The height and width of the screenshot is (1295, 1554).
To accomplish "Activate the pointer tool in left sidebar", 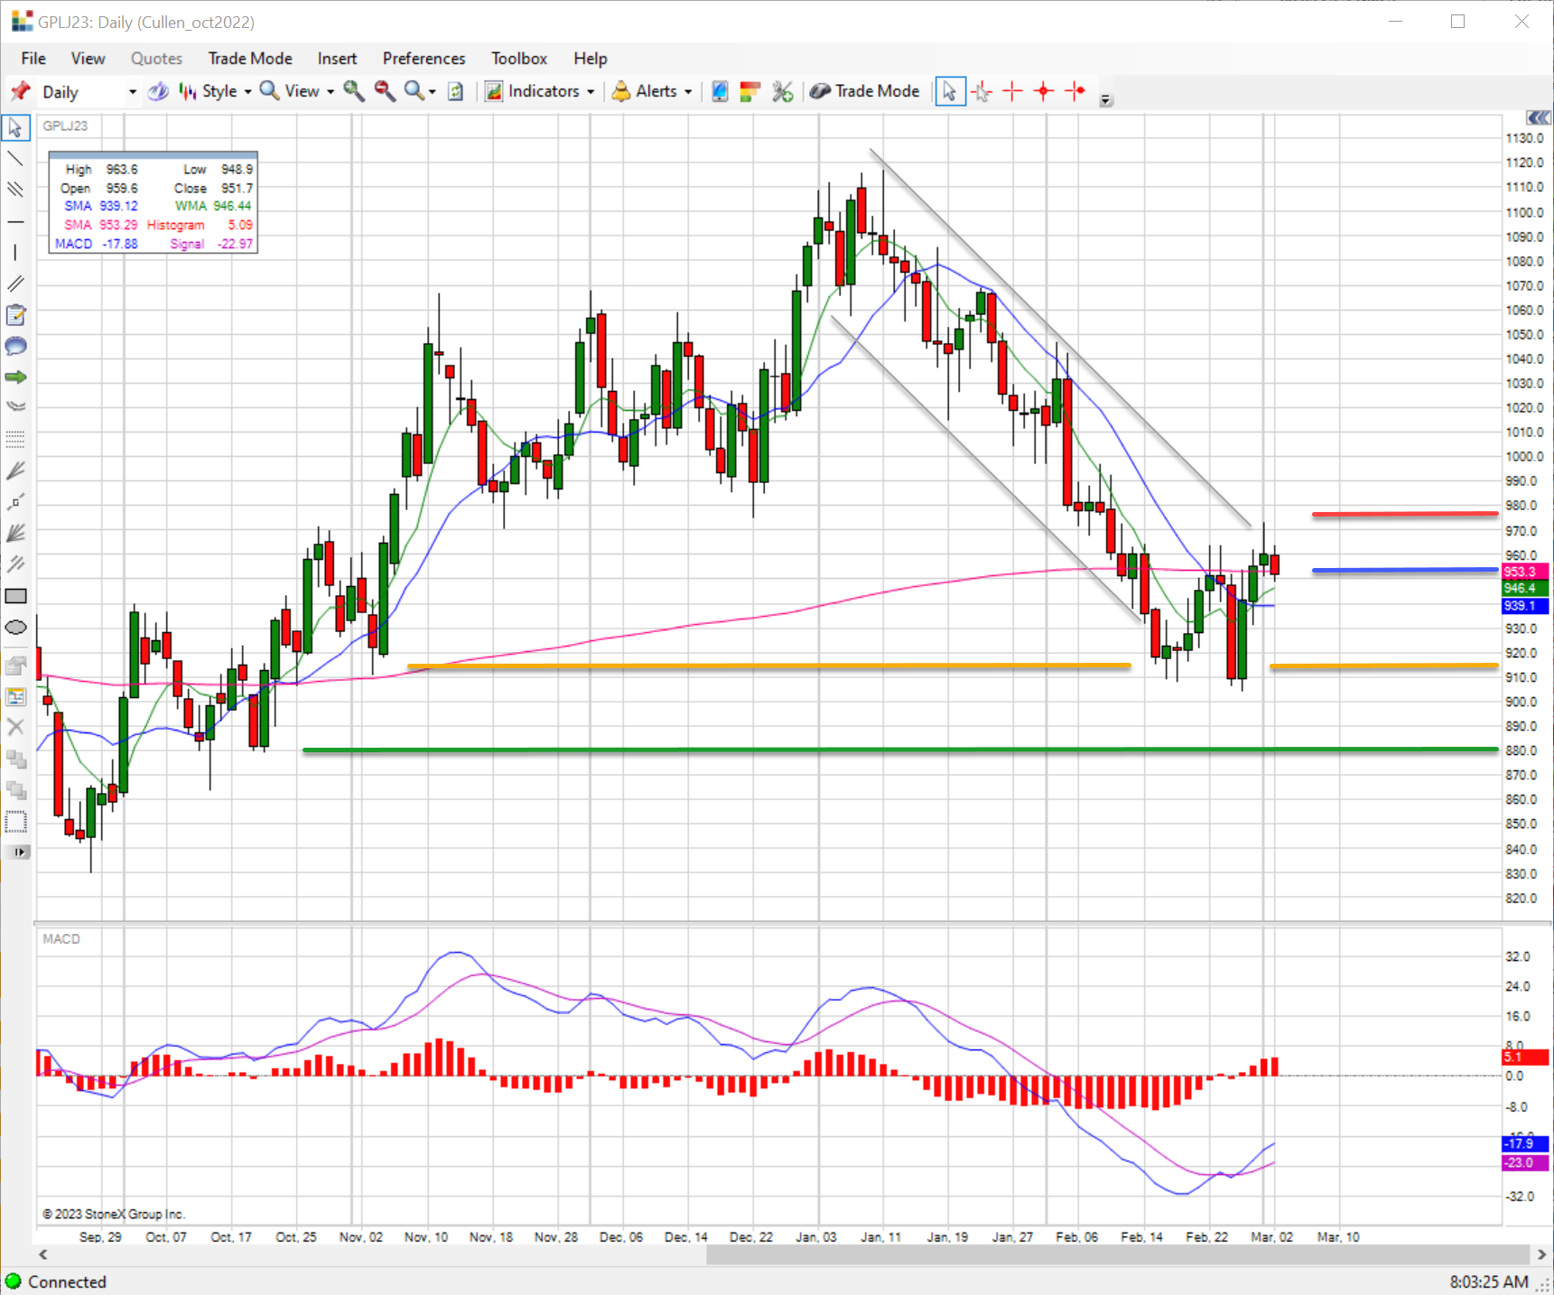I will 15,127.
